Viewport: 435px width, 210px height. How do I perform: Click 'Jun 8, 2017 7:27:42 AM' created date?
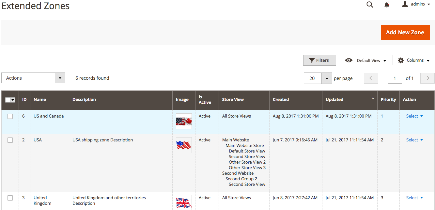[x=295, y=198]
